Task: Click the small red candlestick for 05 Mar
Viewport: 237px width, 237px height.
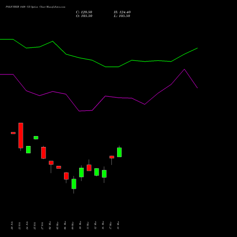Action: pyautogui.click(x=59, y=167)
